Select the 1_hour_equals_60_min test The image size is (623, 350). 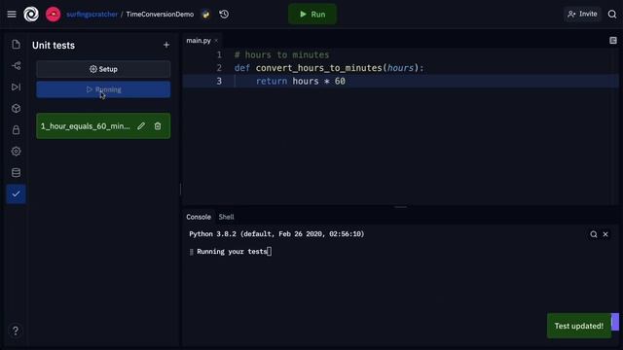[85, 126]
